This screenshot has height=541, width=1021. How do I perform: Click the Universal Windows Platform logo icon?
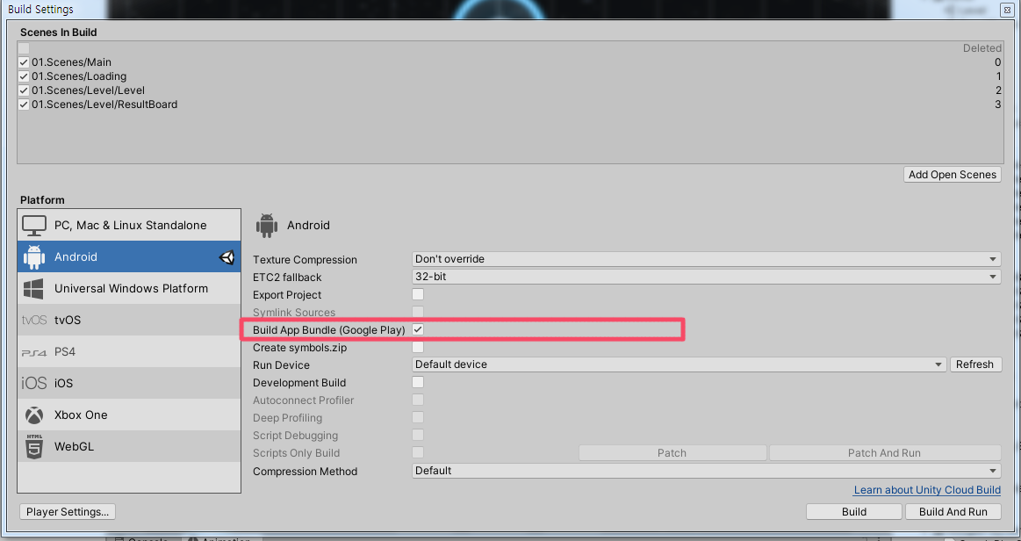coord(34,288)
